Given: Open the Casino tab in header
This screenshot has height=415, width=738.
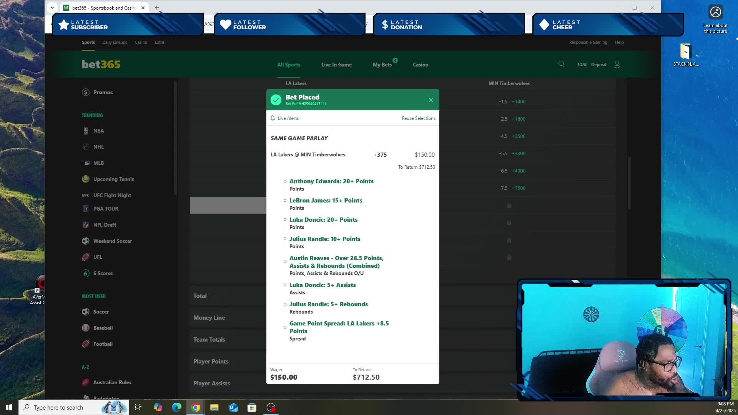Looking at the screenshot, I should coord(420,65).
